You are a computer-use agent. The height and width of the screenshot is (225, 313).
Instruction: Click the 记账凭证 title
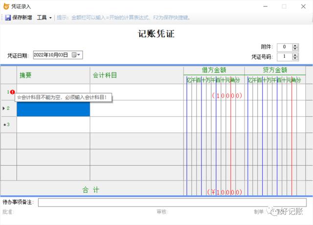(x=156, y=34)
